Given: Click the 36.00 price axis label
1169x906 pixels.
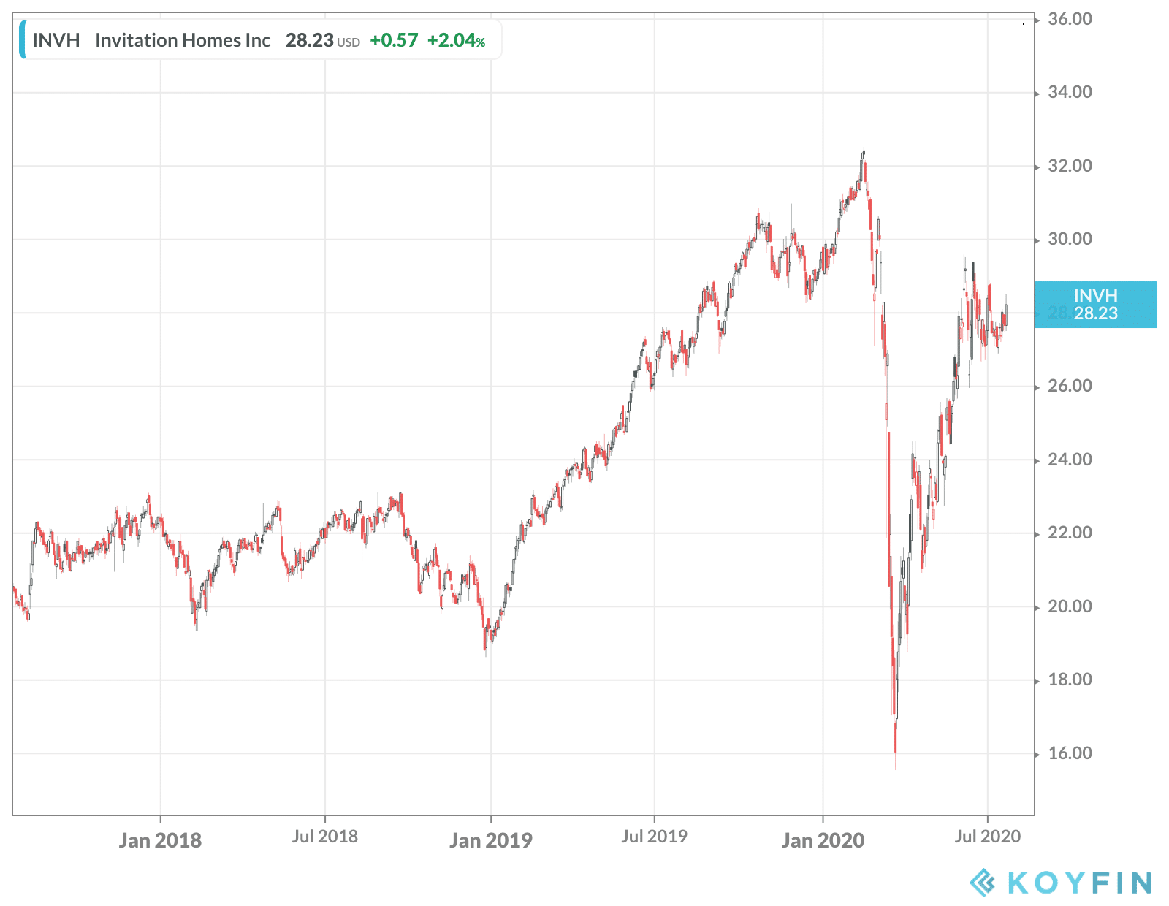Looking at the screenshot, I should click(1070, 20).
